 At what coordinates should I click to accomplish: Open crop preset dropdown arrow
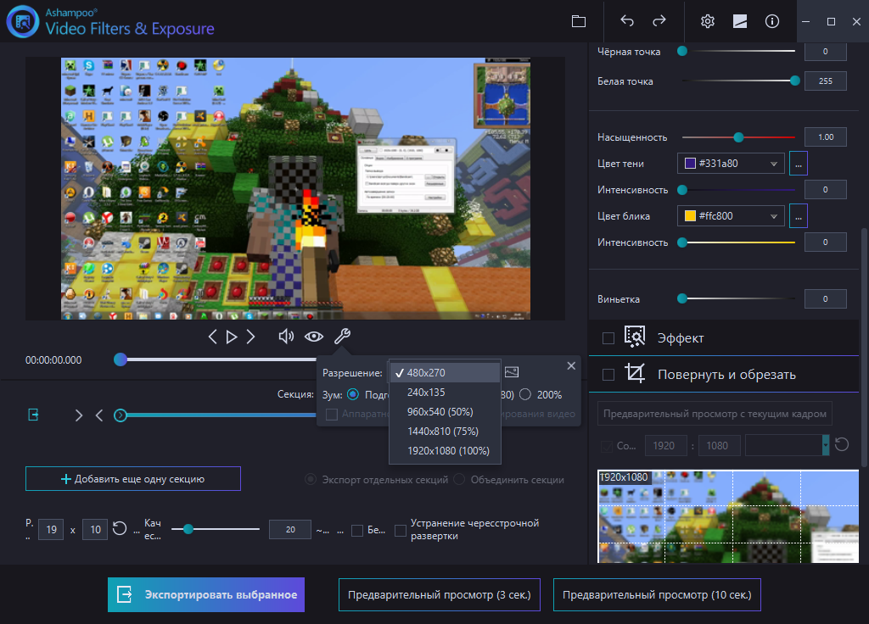[x=825, y=445]
